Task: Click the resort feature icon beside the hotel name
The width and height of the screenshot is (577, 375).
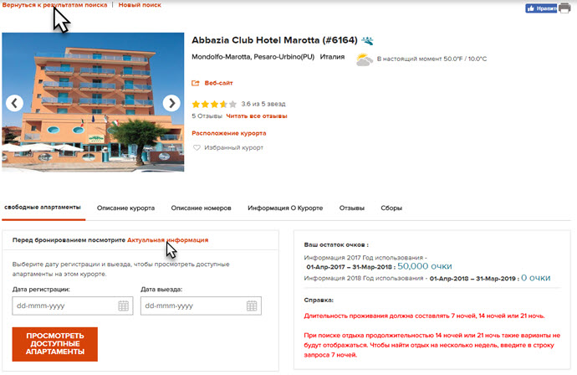Action: pyautogui.click(x=367, y=40)
